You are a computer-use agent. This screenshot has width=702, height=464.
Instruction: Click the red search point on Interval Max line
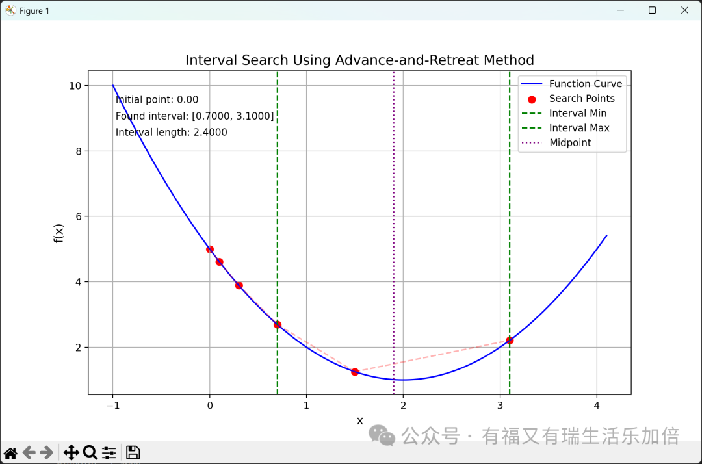tap(510, 340)
